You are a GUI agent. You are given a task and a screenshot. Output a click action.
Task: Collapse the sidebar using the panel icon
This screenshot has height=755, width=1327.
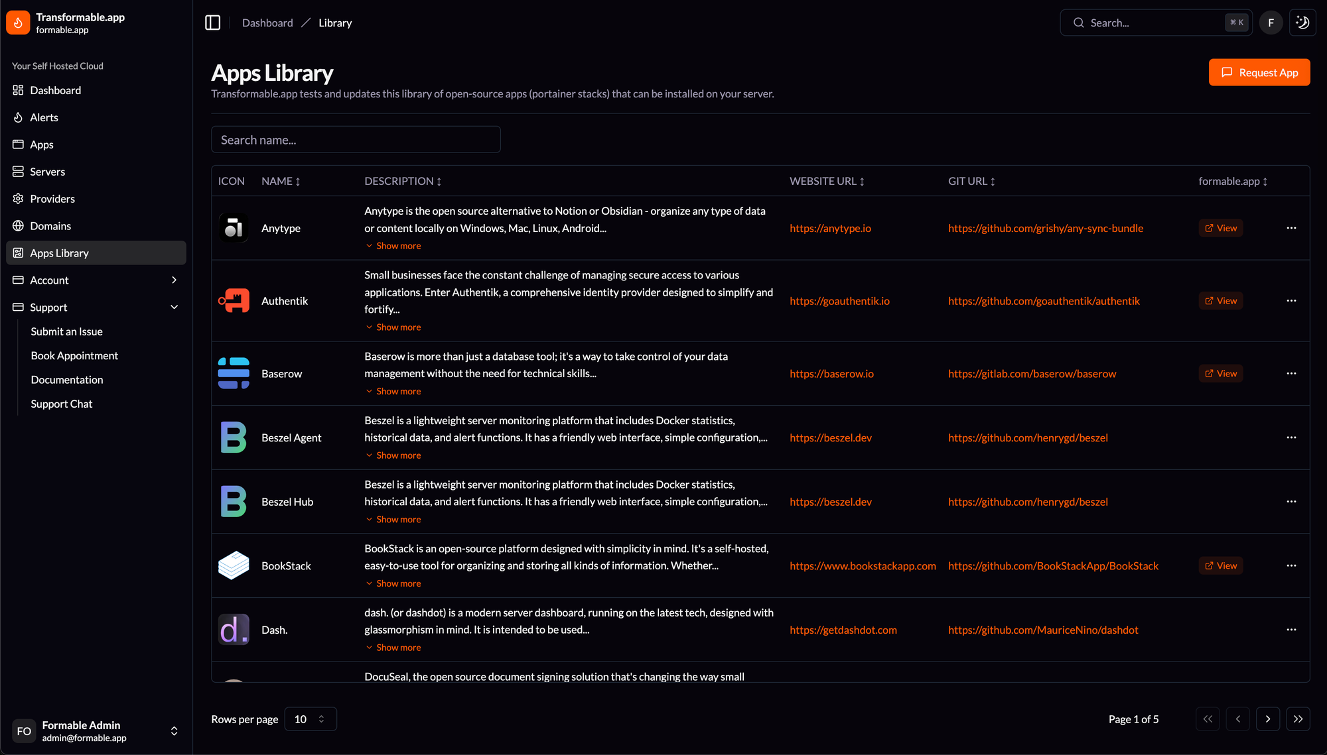pos(212,22)
